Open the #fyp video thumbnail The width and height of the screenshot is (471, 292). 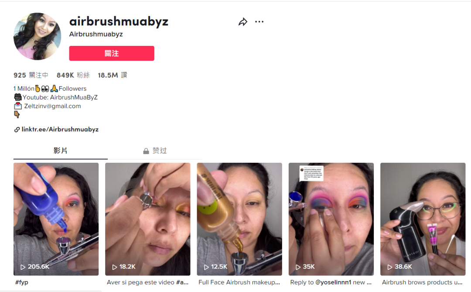pyautogui.click(x=56, y=219)
